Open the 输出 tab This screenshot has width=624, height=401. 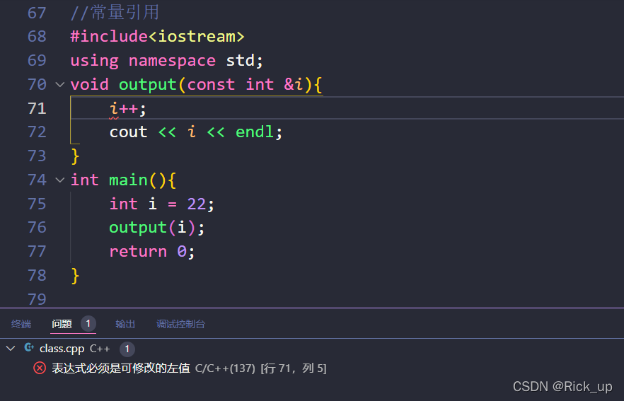tap(125, 324)
